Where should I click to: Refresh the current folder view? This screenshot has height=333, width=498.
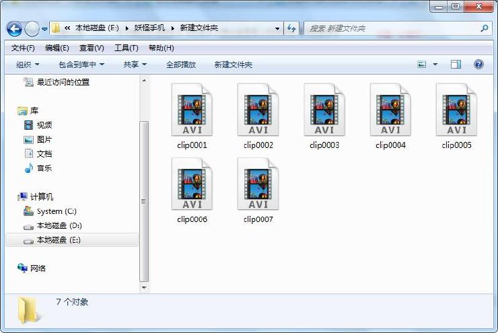[x=291, y=28]
